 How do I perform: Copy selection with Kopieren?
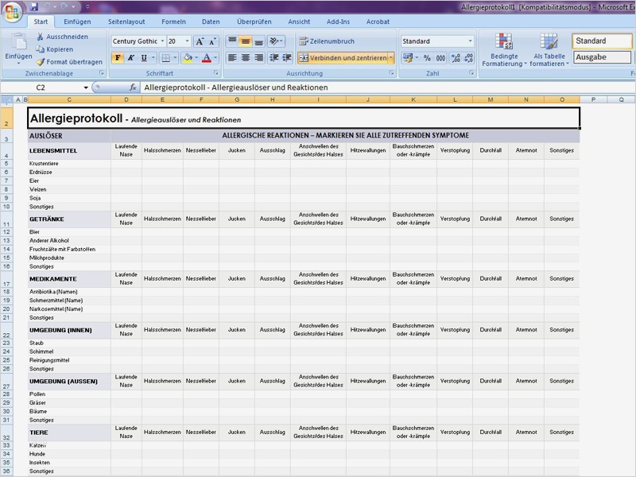pos(55,49)
